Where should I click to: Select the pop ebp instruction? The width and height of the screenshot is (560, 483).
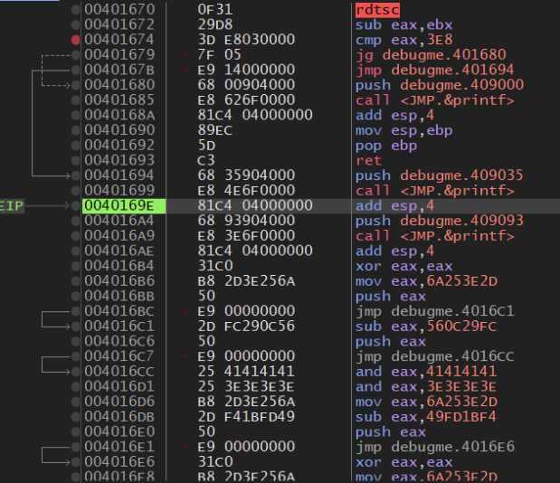386,146
